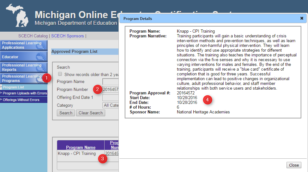Click Michigan Department of Education subtitle
Image resolution: width=308 pixels, height=172 pixels.
(76, 23)
